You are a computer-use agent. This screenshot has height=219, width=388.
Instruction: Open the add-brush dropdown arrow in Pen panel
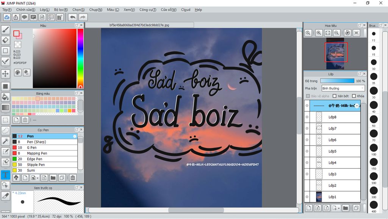[38, 178]
